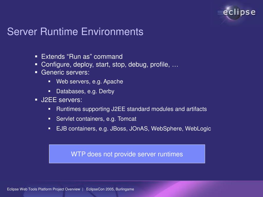
Task: Click the 'Configure, deploy, start, stop' bullet text
Action: [110, 64]
